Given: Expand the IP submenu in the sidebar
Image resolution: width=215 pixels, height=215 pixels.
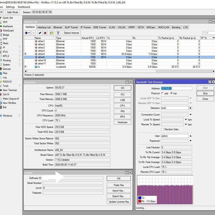Looking at the screenshot, I should (x=20, y=47).
